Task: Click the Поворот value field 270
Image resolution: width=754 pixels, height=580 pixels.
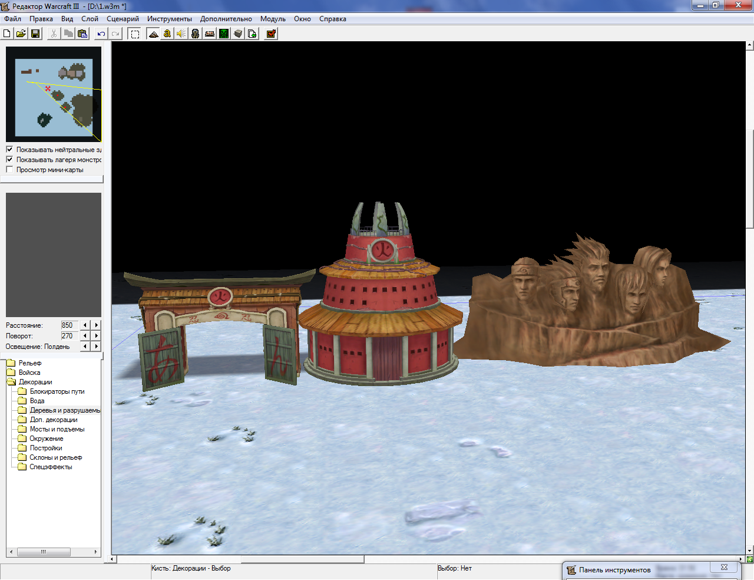Action: click(x=70, y=336)
